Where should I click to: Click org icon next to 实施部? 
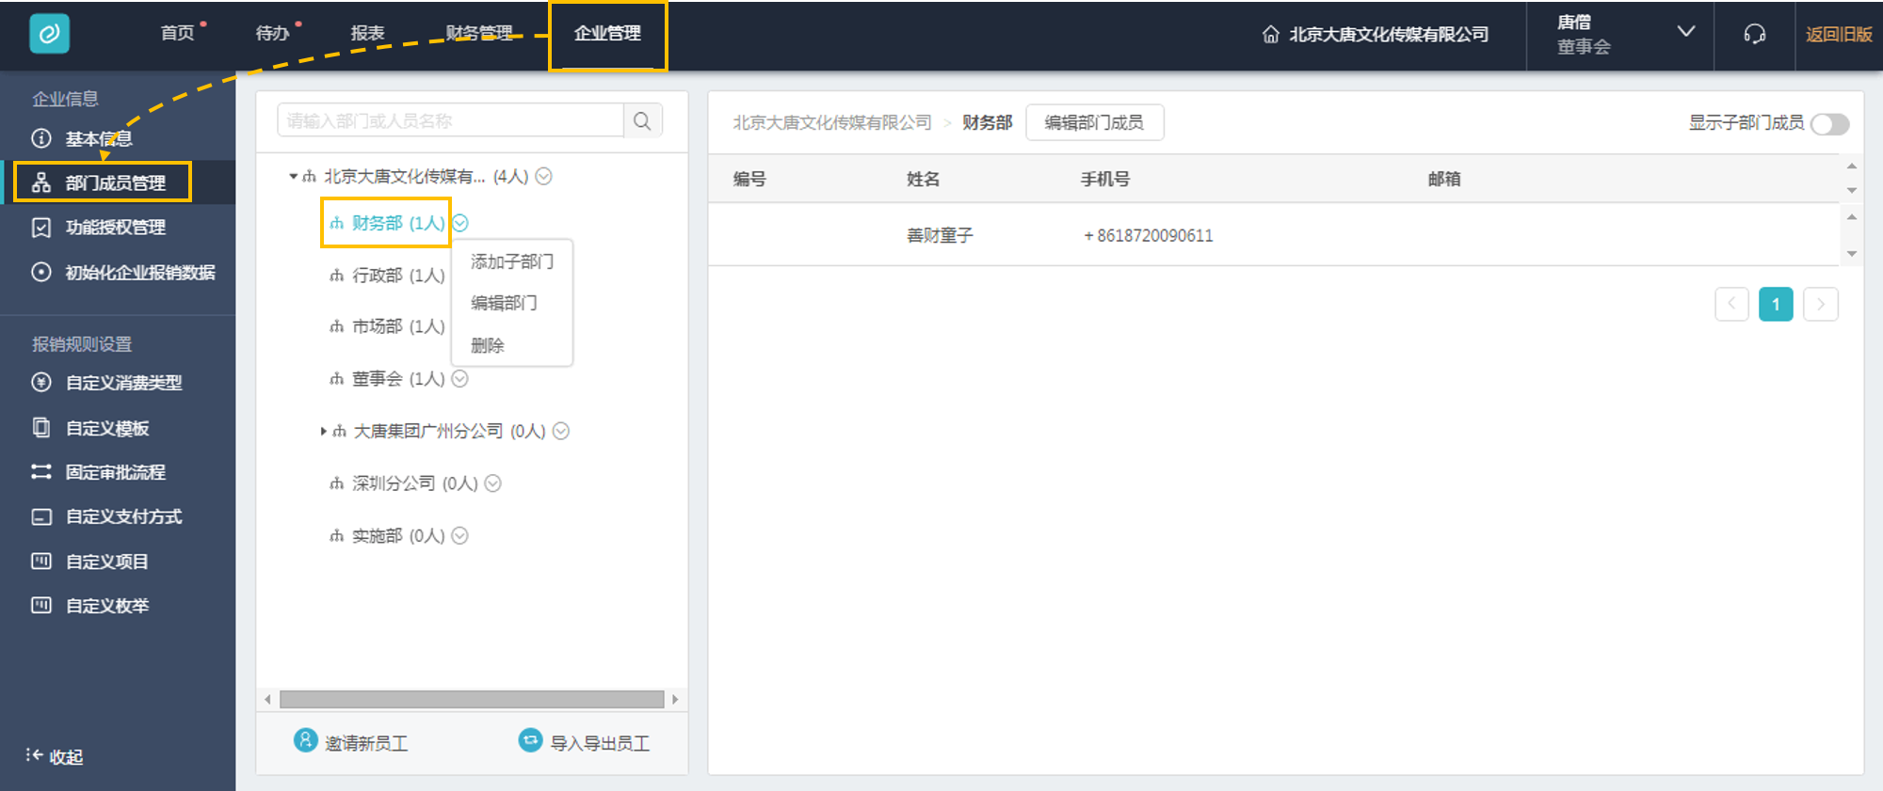coord(337,536)
